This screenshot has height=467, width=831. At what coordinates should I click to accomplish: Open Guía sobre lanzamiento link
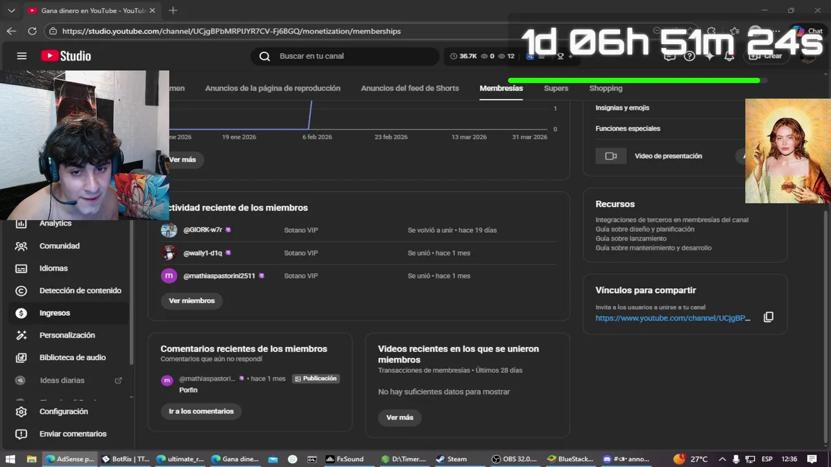pos(631,239)
